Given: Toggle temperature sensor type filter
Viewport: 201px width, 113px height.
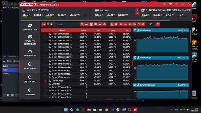Looking at the screenshot, I should (112, 24).
